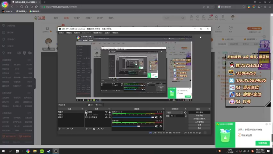Click the 滤镜 filters button above the docks
Viewport: 273px width, 154px height.
tap(99, 105)
